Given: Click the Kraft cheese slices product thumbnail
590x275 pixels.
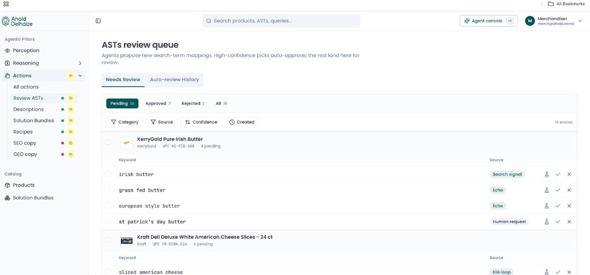Looking at the screenshot, I should (x=126, y=240).
